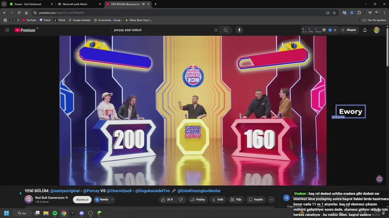Open Chrome profile avatar in toolbar

click(x=377, y=13)
